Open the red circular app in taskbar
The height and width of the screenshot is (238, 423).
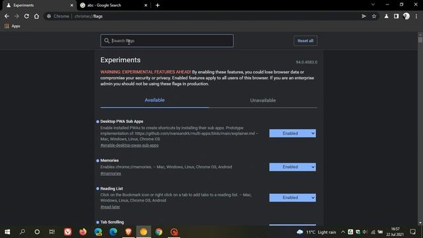point(174,232)
